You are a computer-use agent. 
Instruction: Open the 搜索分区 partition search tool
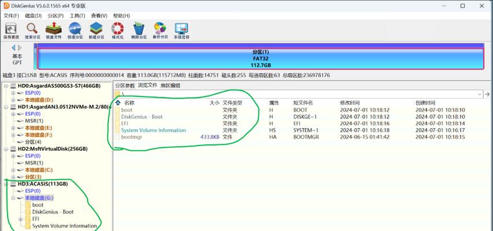[32, 31]
